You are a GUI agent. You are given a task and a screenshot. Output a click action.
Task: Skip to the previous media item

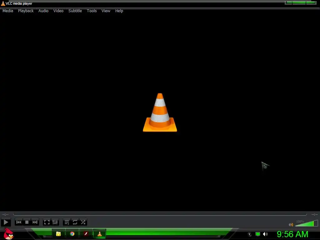[x=19, y=222]
